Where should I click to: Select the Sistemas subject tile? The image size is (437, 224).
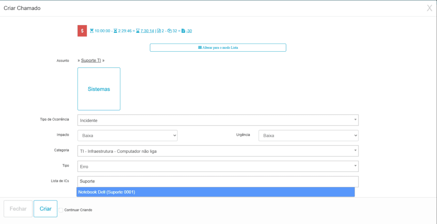(99, 89)
